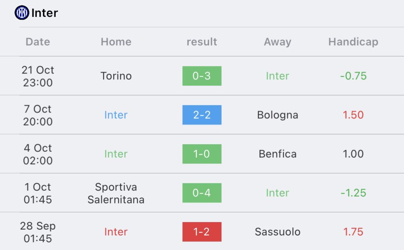
Task: Open the 0-4 Salernitana match result
Action: tap(202, 193)
